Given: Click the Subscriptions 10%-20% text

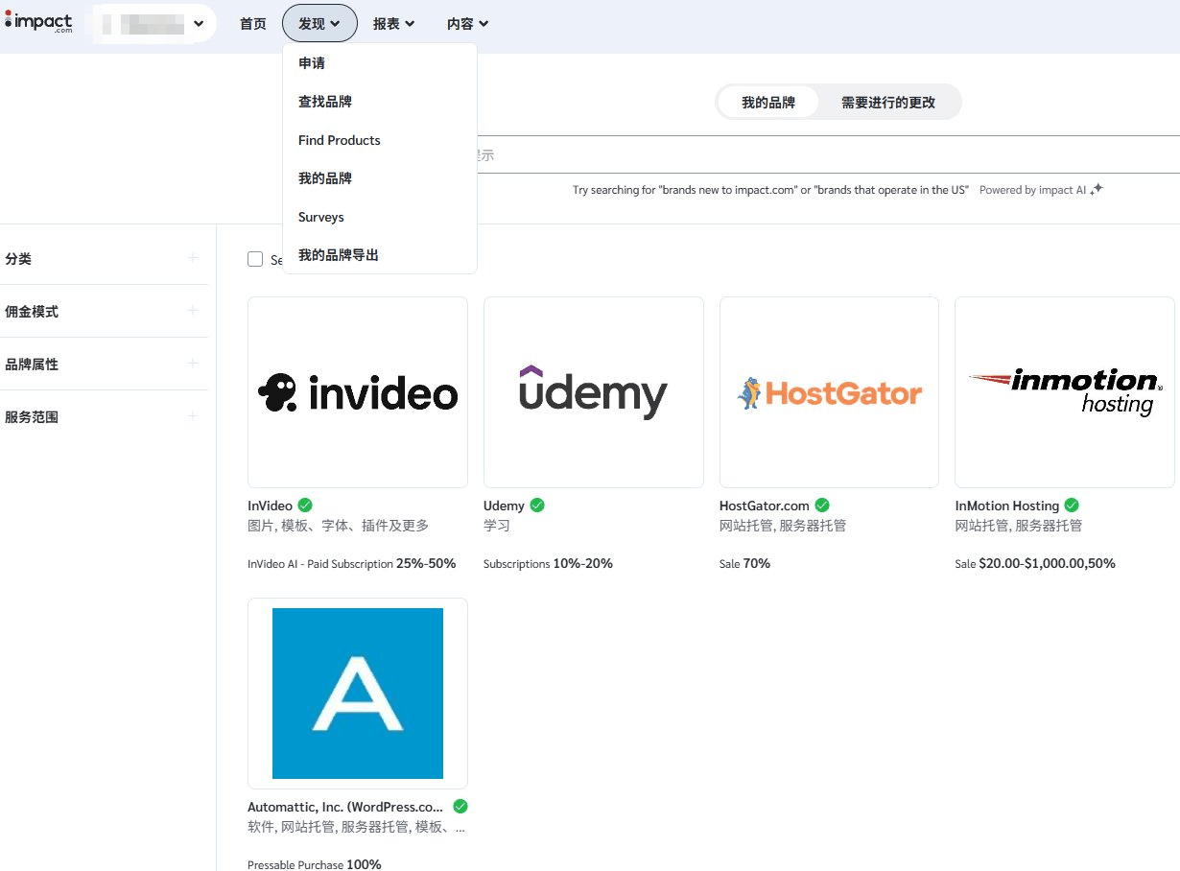Looking at the screenshot, I should coord(548,564).
